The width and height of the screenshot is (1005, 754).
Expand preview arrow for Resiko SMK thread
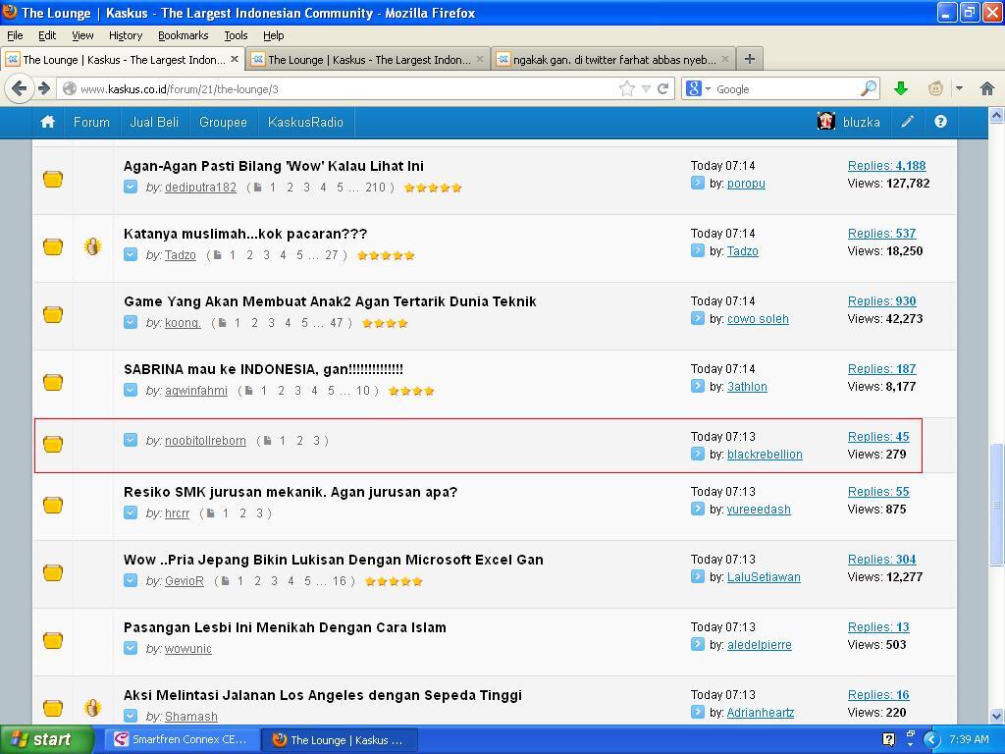tap(131, 512)
